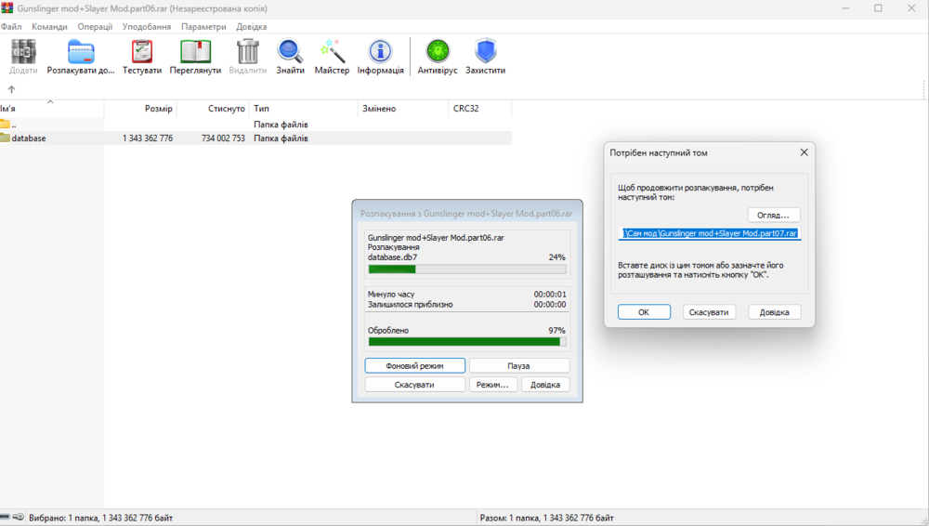Click the database row 'Папка файлів' type cell
Image resolution: width=929 pixels, height=526 pixels.
click(281, 138)
